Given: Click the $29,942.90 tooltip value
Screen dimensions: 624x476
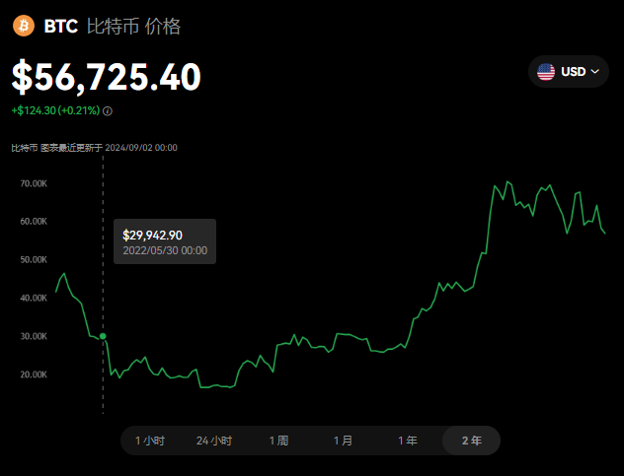Looking at the screenshot, I should [x=152, y=236].
